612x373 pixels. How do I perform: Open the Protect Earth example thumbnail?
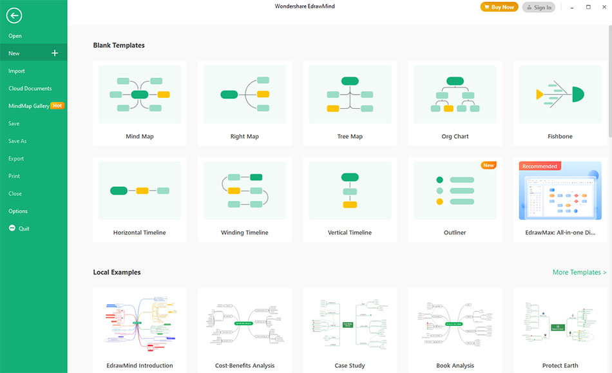(x=560, y=323)
